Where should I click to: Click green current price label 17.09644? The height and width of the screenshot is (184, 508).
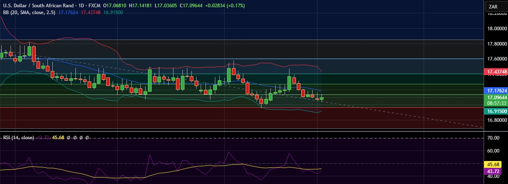click(x=495, y=98)
